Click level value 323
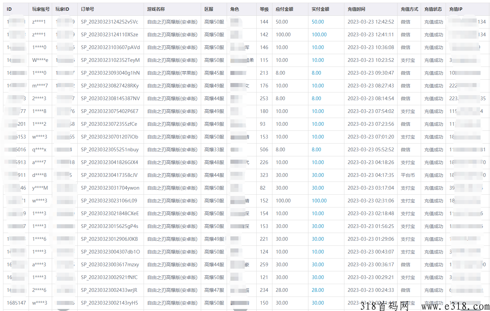Viewport: 490px width, 311px height. click(x=264, y=175)
